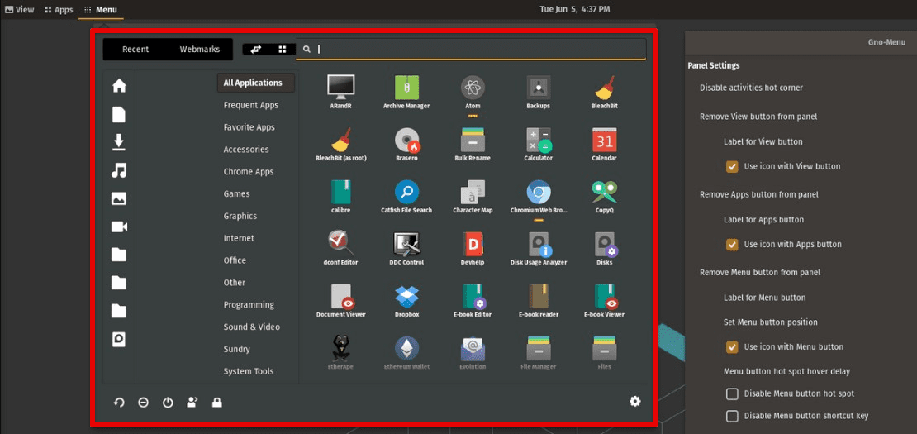Launch BleachBit (as root)
Screen dimensions: 917x434
coord(341,145)
